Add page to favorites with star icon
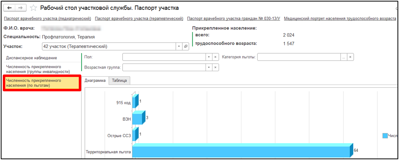The width and height of the screenshot is (399, 160). click(x=34, y=8)
